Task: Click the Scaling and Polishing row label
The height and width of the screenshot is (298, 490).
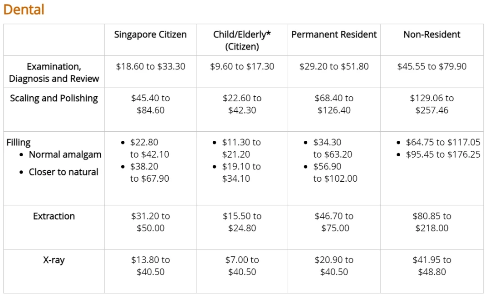Action: (x=54, y=98)
